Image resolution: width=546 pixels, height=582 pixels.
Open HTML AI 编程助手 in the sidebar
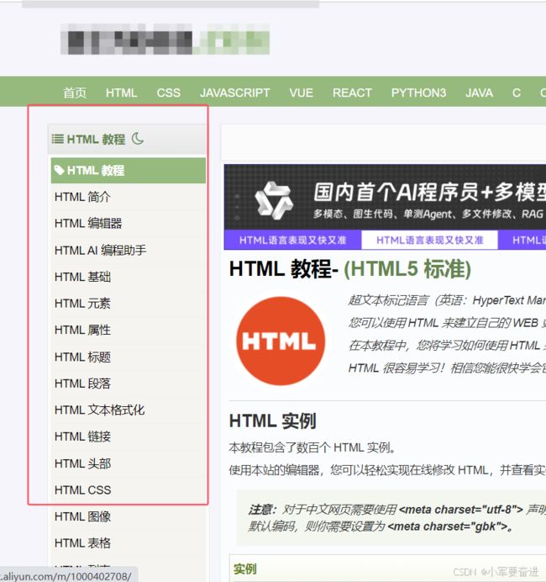point(129,250)
